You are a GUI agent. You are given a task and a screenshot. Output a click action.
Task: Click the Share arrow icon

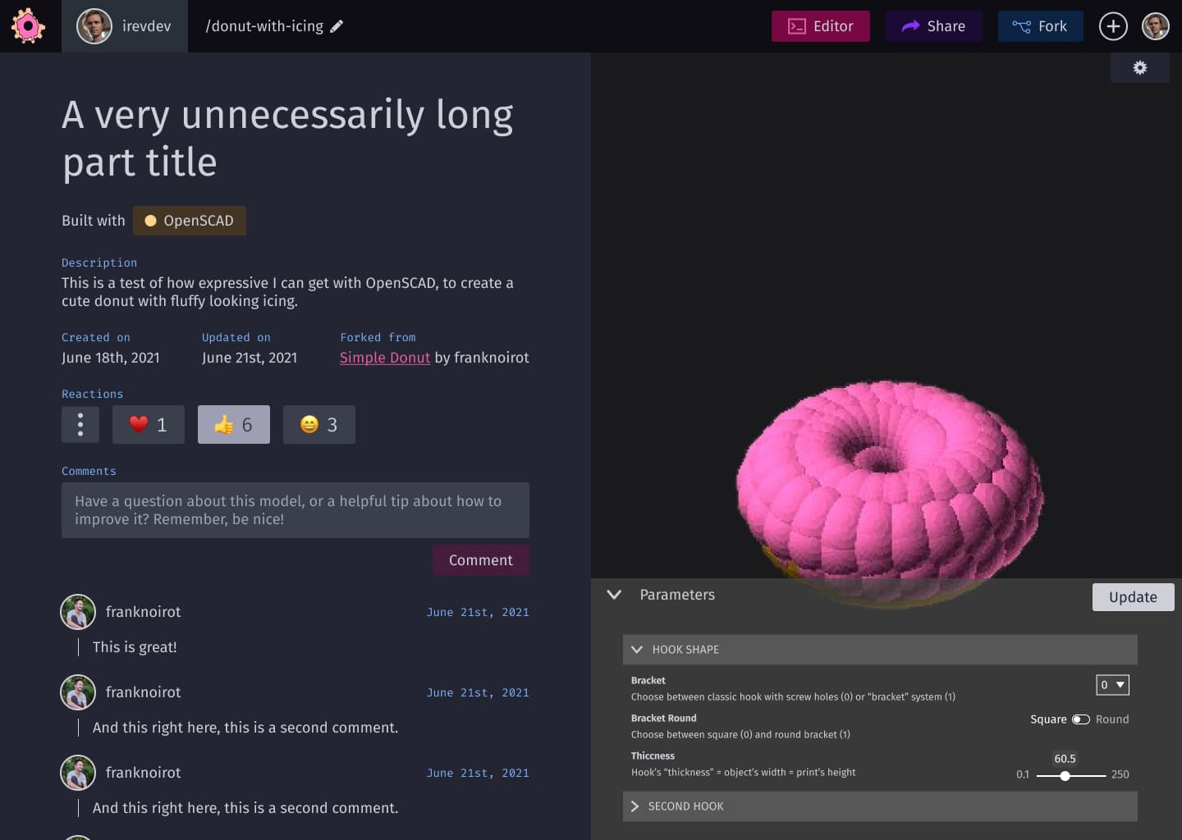(x=909, y=25)
